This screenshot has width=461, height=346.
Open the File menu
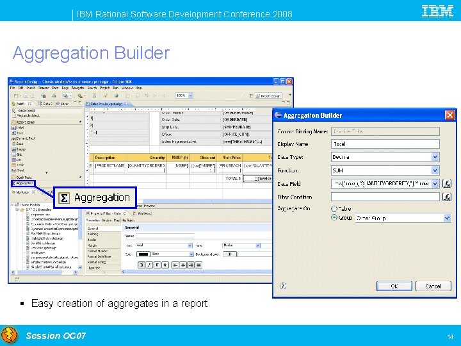pos(12,88)
